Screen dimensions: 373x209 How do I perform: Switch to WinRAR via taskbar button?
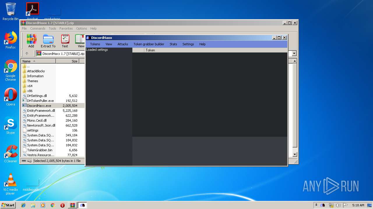(x=72, y=205)
